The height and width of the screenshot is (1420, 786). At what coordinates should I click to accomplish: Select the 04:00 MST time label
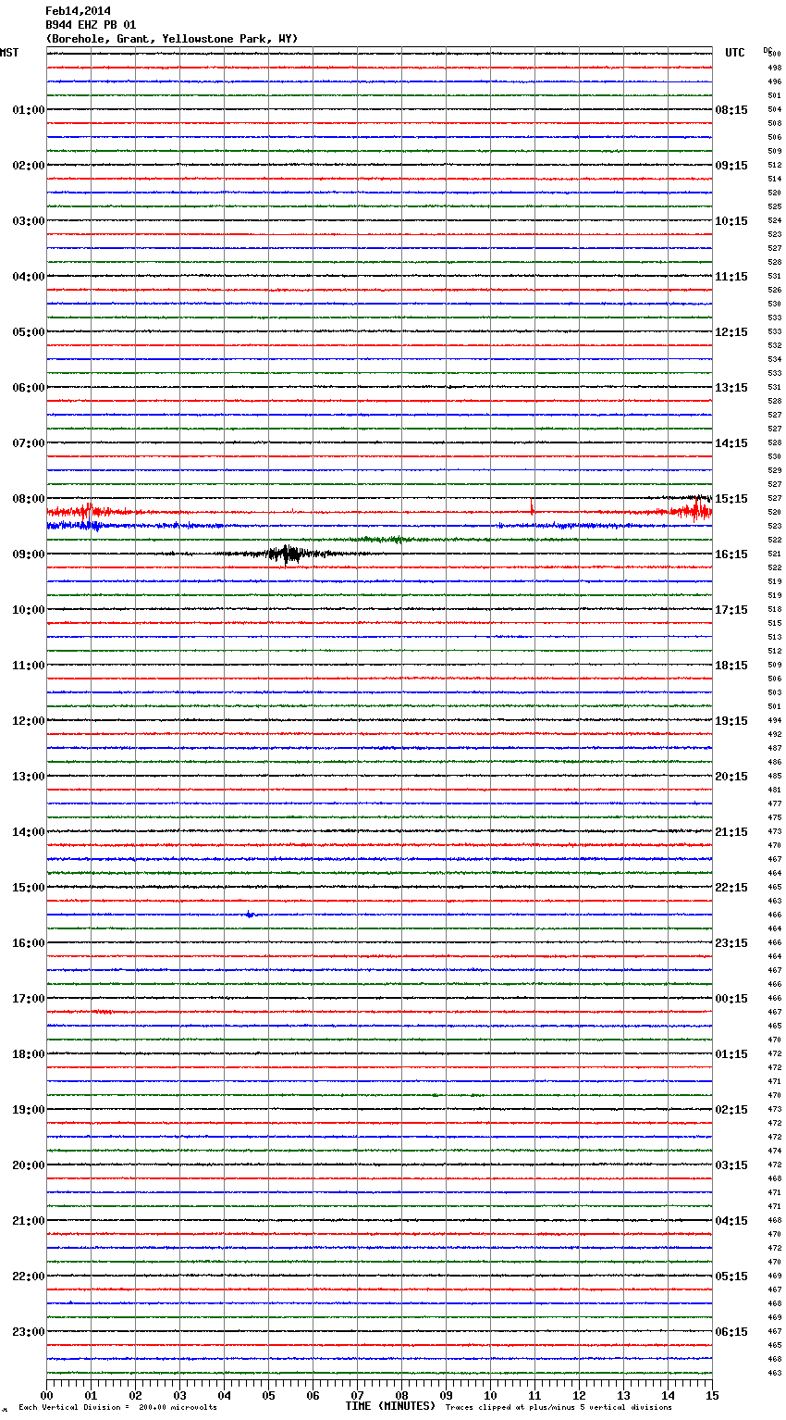[x=29, y=277]
